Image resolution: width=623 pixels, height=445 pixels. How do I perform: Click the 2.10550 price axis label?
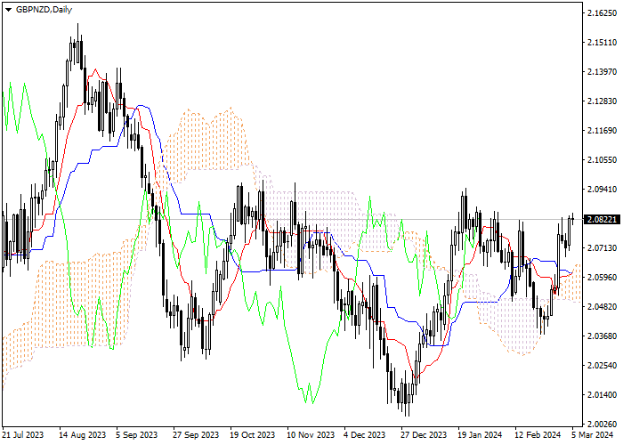point(602,160)
